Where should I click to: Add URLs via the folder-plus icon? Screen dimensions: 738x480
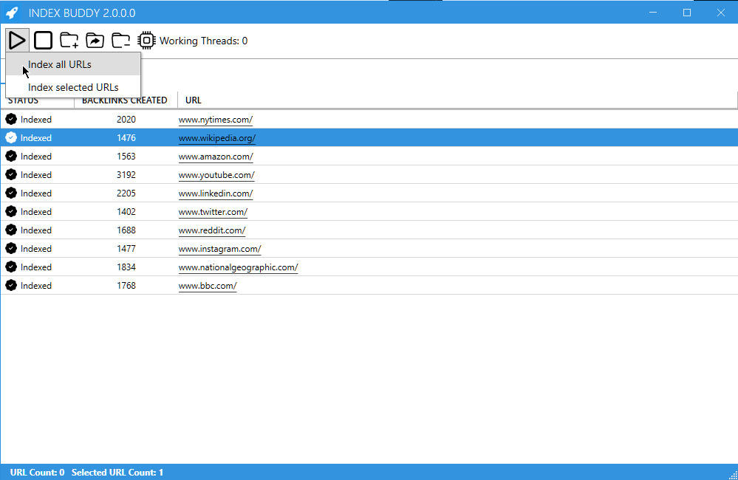[x=69, y=40]
